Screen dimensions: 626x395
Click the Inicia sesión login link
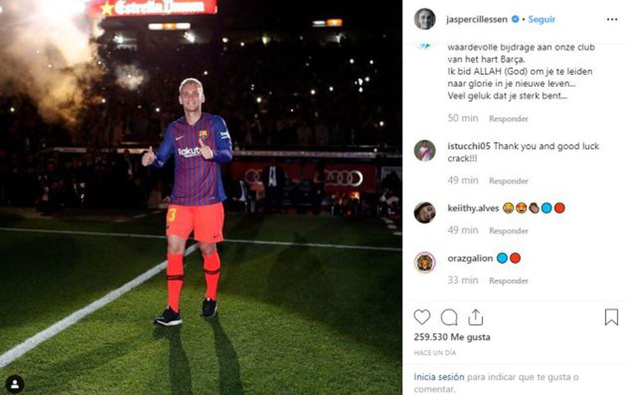(x=439, y=376)
